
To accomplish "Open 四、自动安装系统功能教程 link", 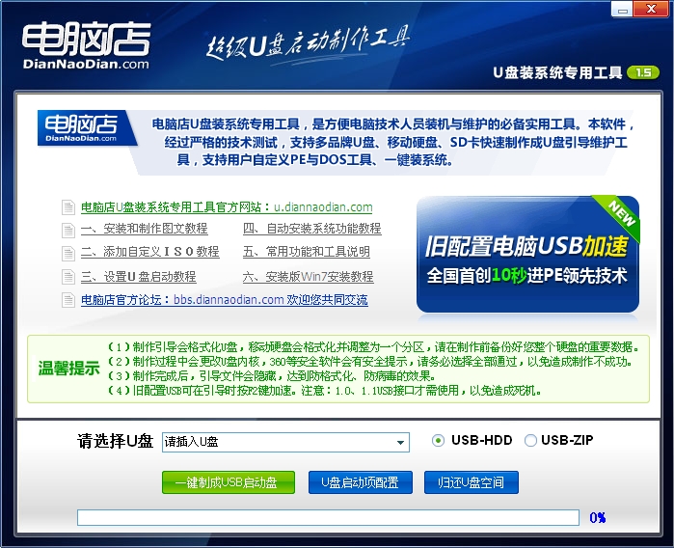I will [x=312, y=229].
